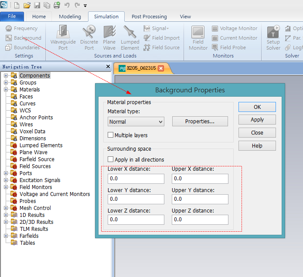Select Lumped Elements in the navigation tree
303x277 pixels.
tap(41, 145)
